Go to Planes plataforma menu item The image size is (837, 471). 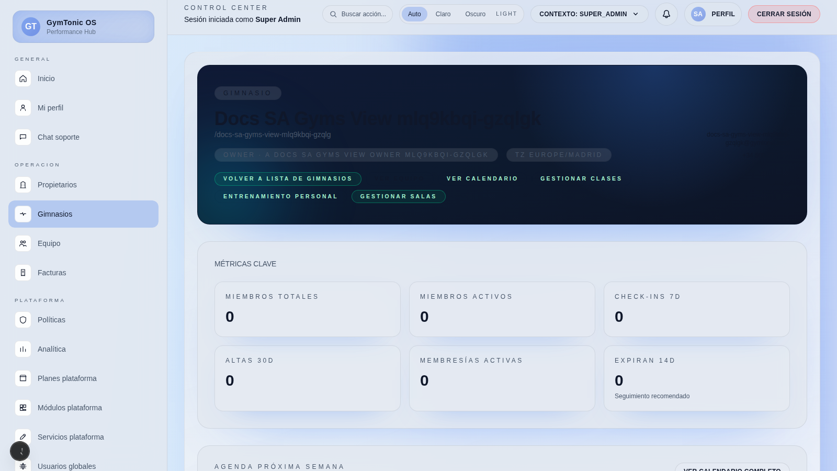67,378
